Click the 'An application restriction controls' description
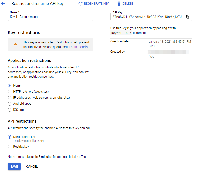This screenshot has height=172, width=198. pos(48,72)
